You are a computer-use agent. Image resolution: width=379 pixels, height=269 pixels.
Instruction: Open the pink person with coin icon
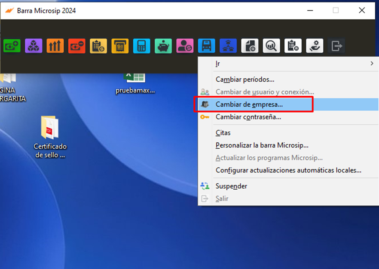pyautogui.click(x=185, y=46)
